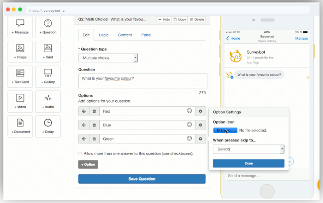
Task: Hide question Q2
Action: [x=164, y=19]
